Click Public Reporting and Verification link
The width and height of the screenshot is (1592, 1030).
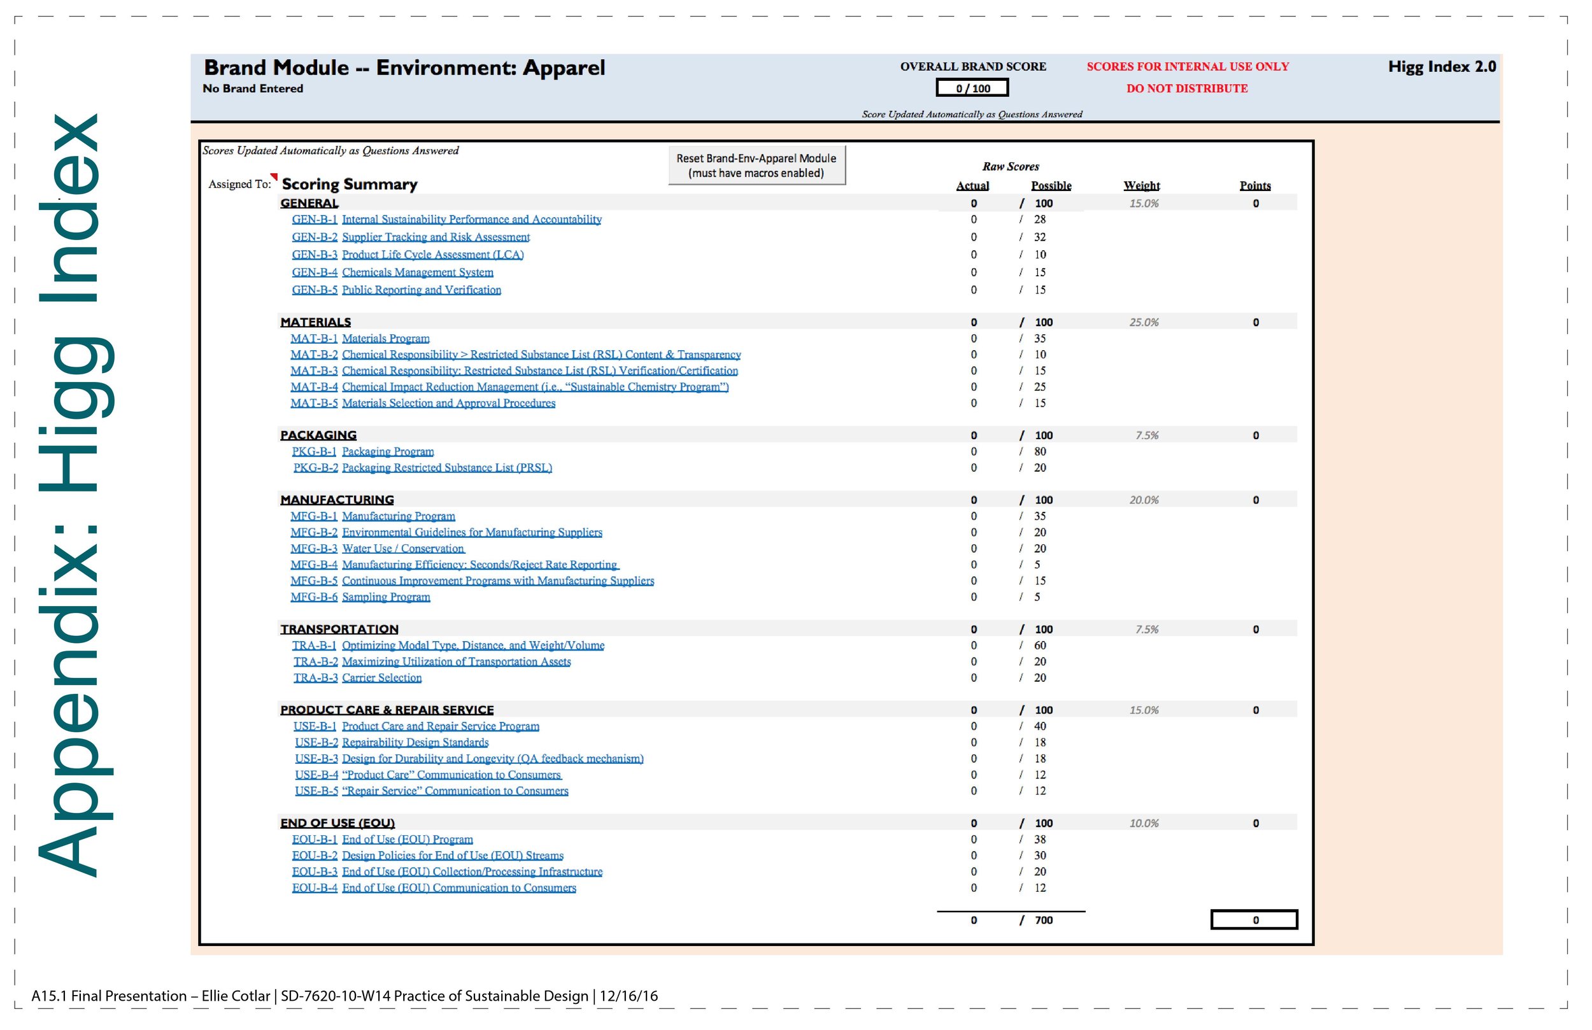pos(421,290)
